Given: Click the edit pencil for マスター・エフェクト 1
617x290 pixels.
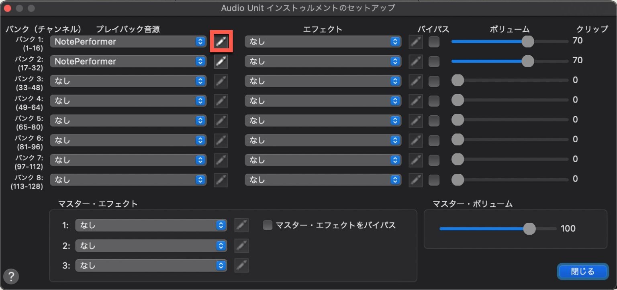Looking at the screenshot, I should 241,225.
